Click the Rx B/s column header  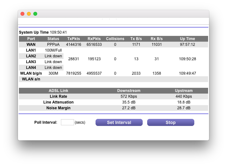pyautogui.click(x=157, y=39)
